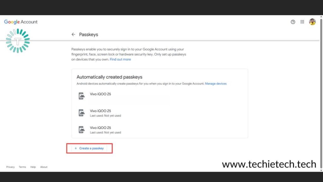Open Google Account help

tap(293, 22)
